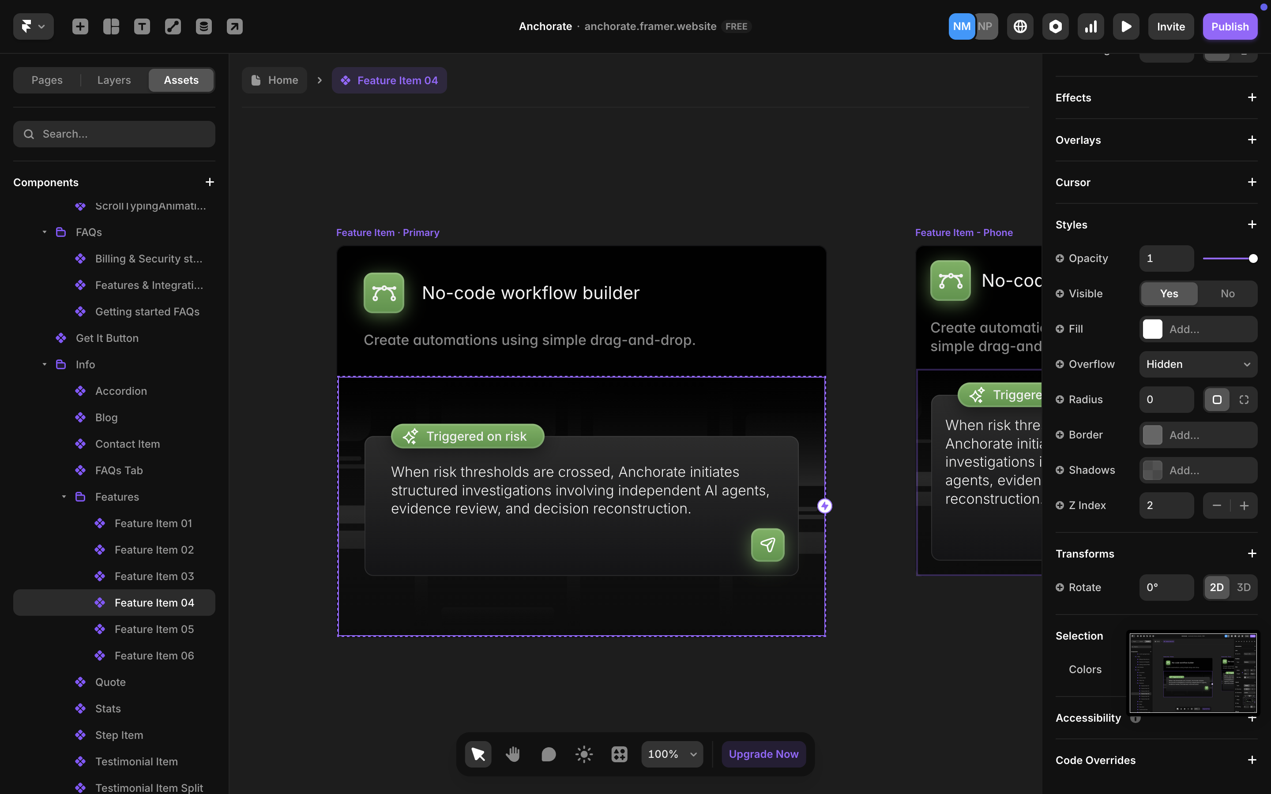
Task: Open the zoom level 100% dropdown
Action: [x=672, y=753]
